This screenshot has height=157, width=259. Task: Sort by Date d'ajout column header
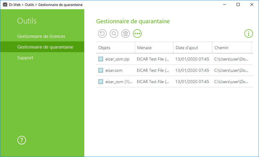193,48
